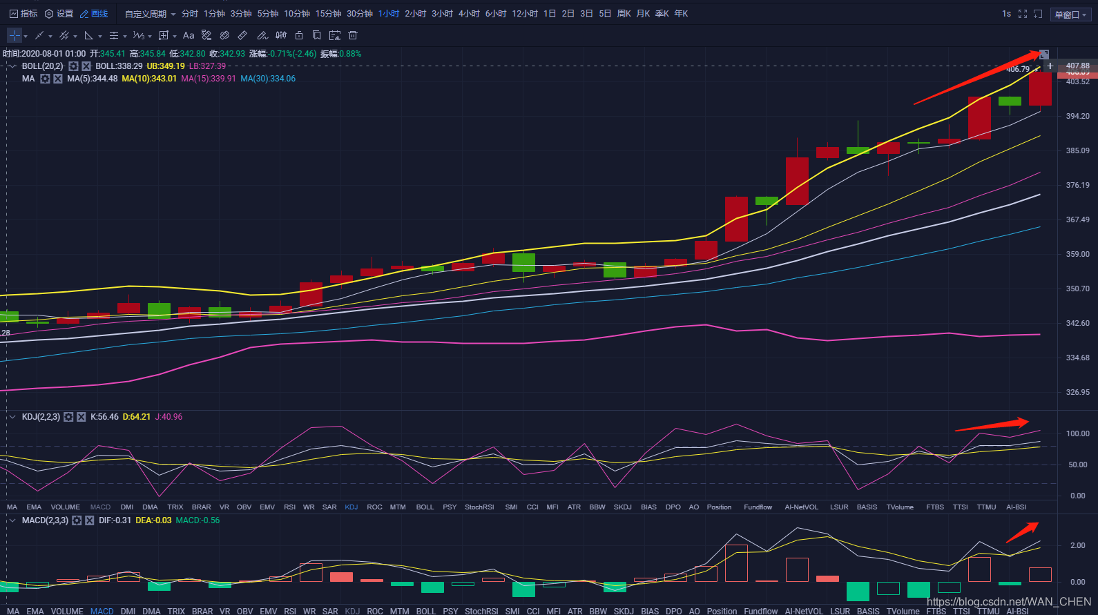Screen dimensions: 1098x615
Task: Expand the horizontal lines tool dropdown arrow
Action: 125,36
